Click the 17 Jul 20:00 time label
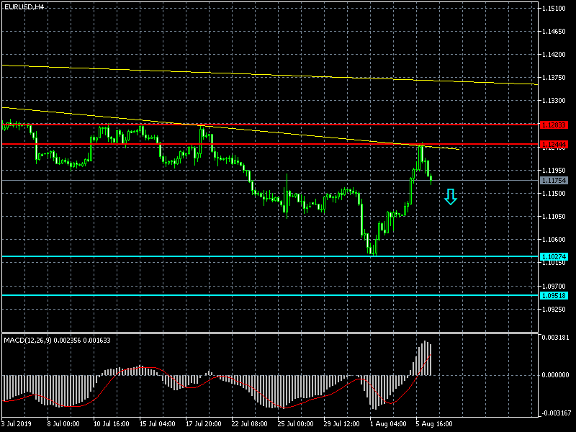Viewport: 576px width, 432px height. pyautogui.click(x=204, y=423)
